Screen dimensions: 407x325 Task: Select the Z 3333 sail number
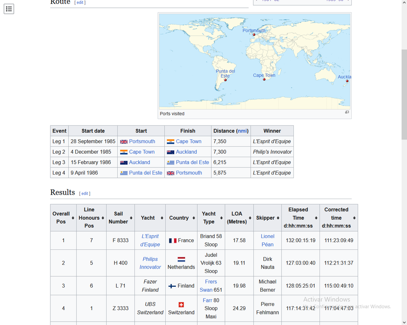(120, 308)
